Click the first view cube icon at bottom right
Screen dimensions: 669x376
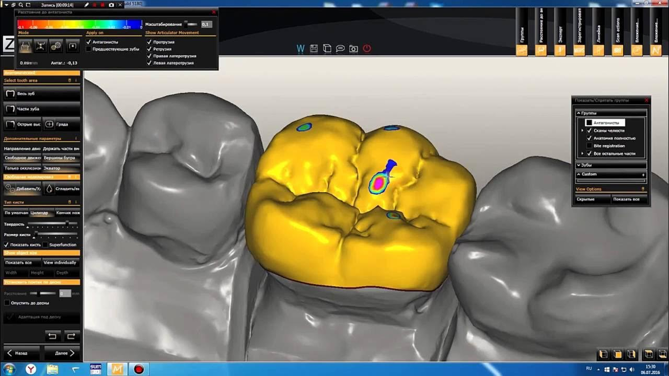click(x=603, y=354)
